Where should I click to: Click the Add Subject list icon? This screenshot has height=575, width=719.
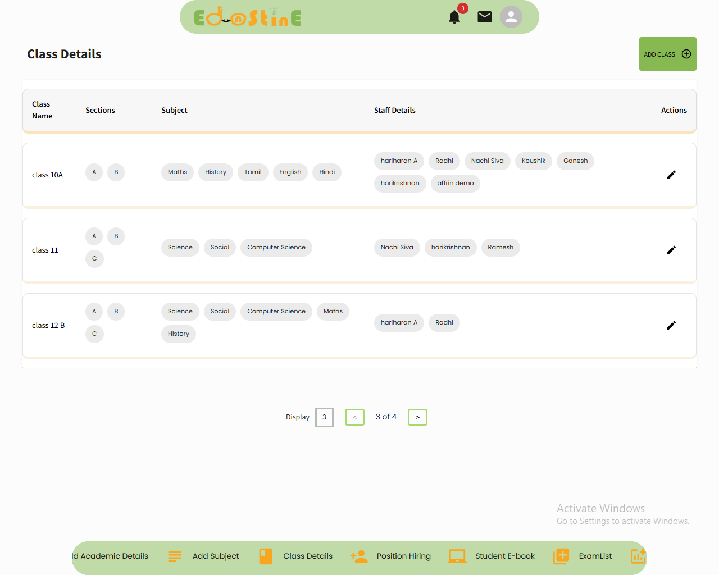tap(175, 556)
